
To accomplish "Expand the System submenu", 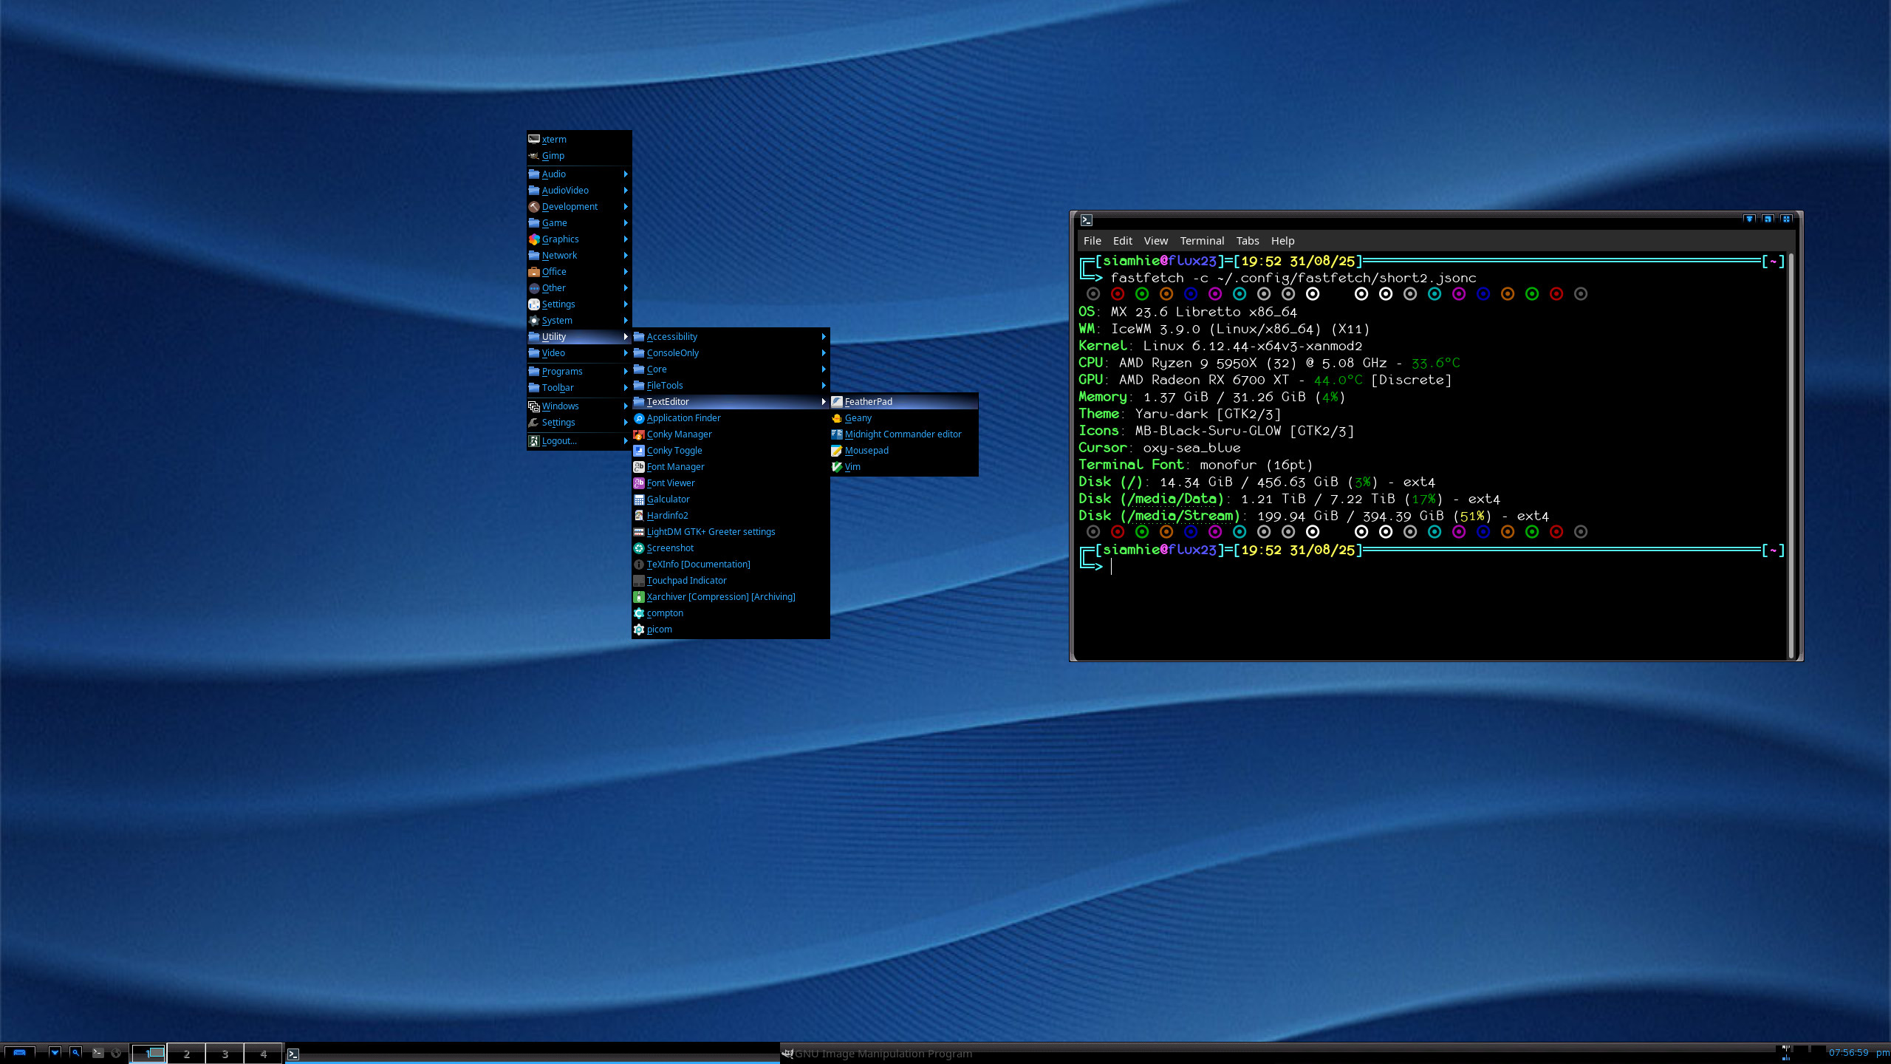I will tap(579, 321).
